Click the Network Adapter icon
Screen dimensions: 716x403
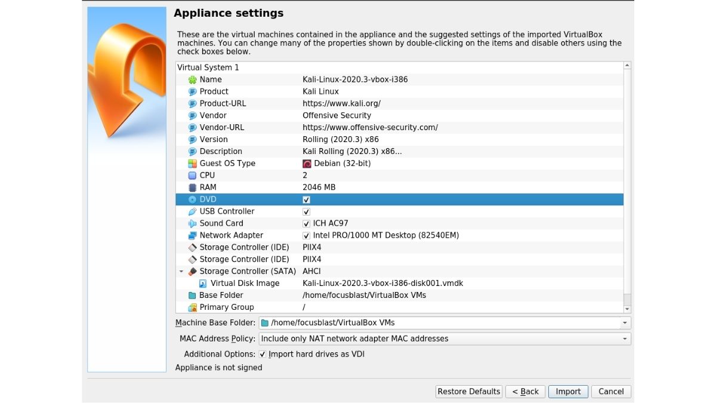coord(192,235)
